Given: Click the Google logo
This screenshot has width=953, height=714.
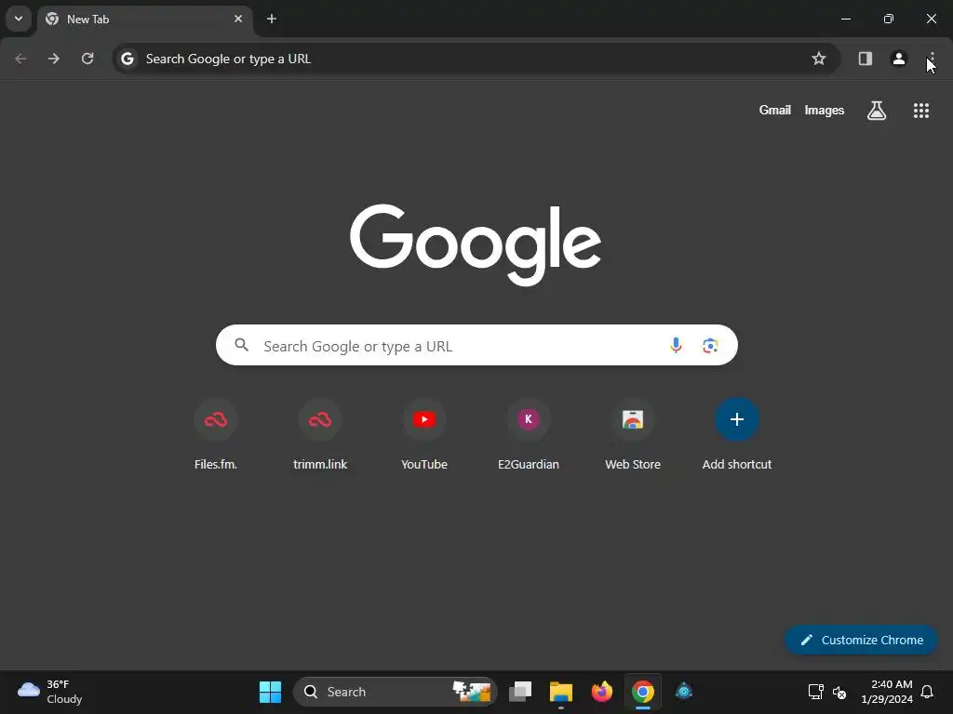Looking at the screenshot, I should [x=476, y=245].
